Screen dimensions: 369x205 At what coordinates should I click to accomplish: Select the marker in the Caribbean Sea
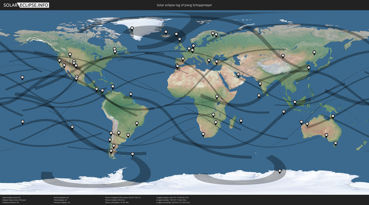tap(113, 87)
